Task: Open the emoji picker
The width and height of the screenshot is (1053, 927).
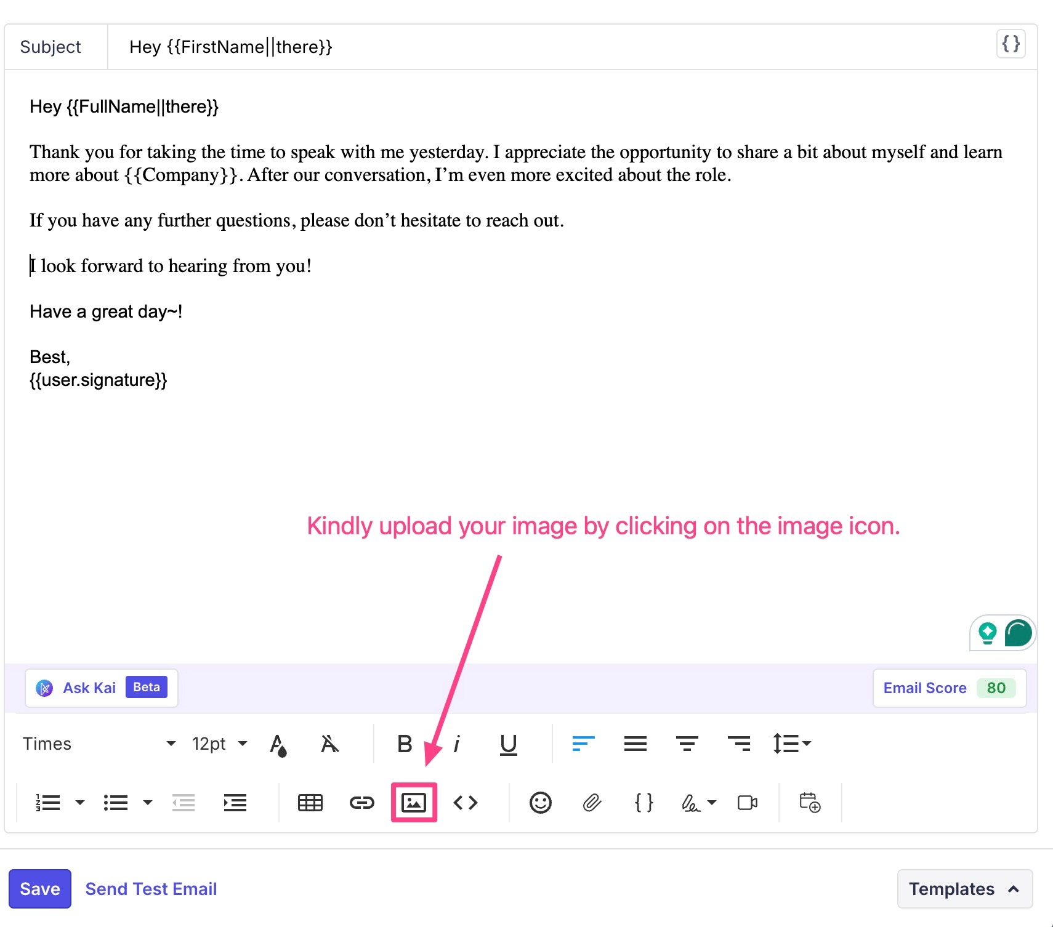Action: click(541, 803)
